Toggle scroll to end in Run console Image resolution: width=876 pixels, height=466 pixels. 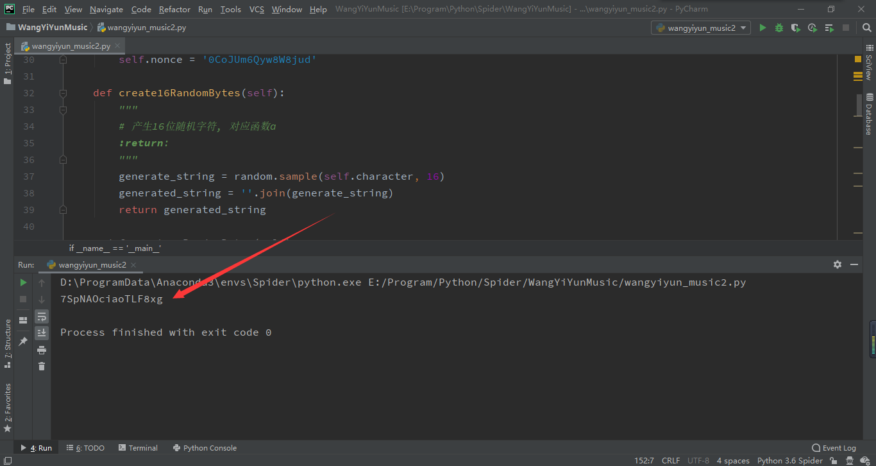click(42, 332)
